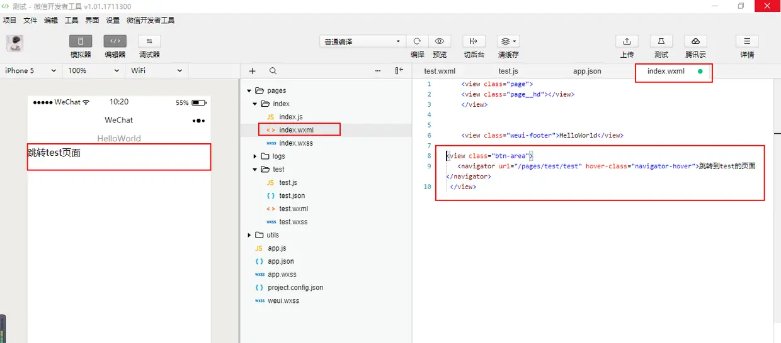Open the WiFi network dropdown
This screenshot has width=781, height=343.
(156, 71)
